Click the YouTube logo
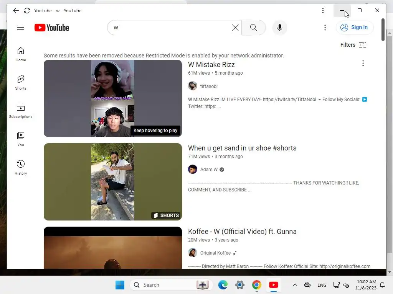This screenshot has width=393, height=294. click(52, 28)
